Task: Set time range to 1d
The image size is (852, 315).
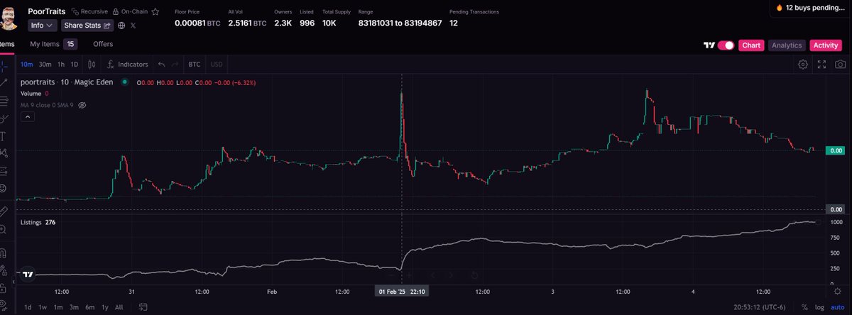Action: pyautogui.click(x=27, y=307)
